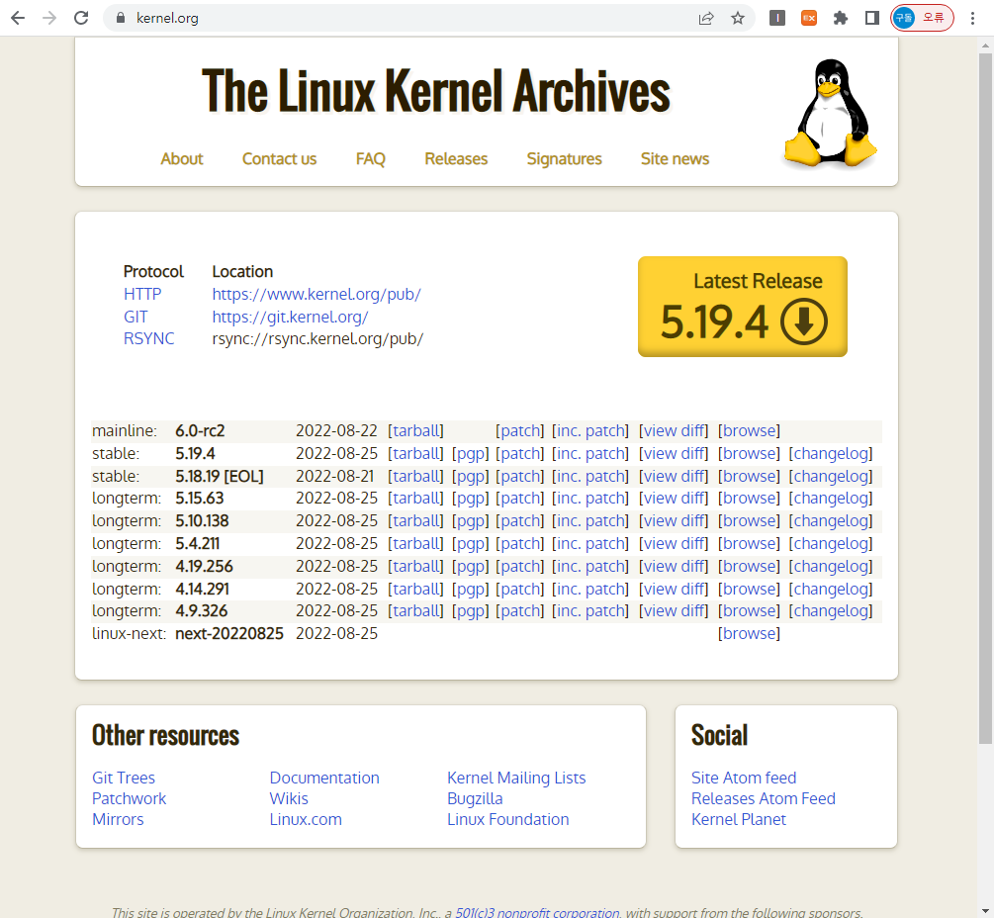Download tarball for longterm 5.4.211

point(415,543)
